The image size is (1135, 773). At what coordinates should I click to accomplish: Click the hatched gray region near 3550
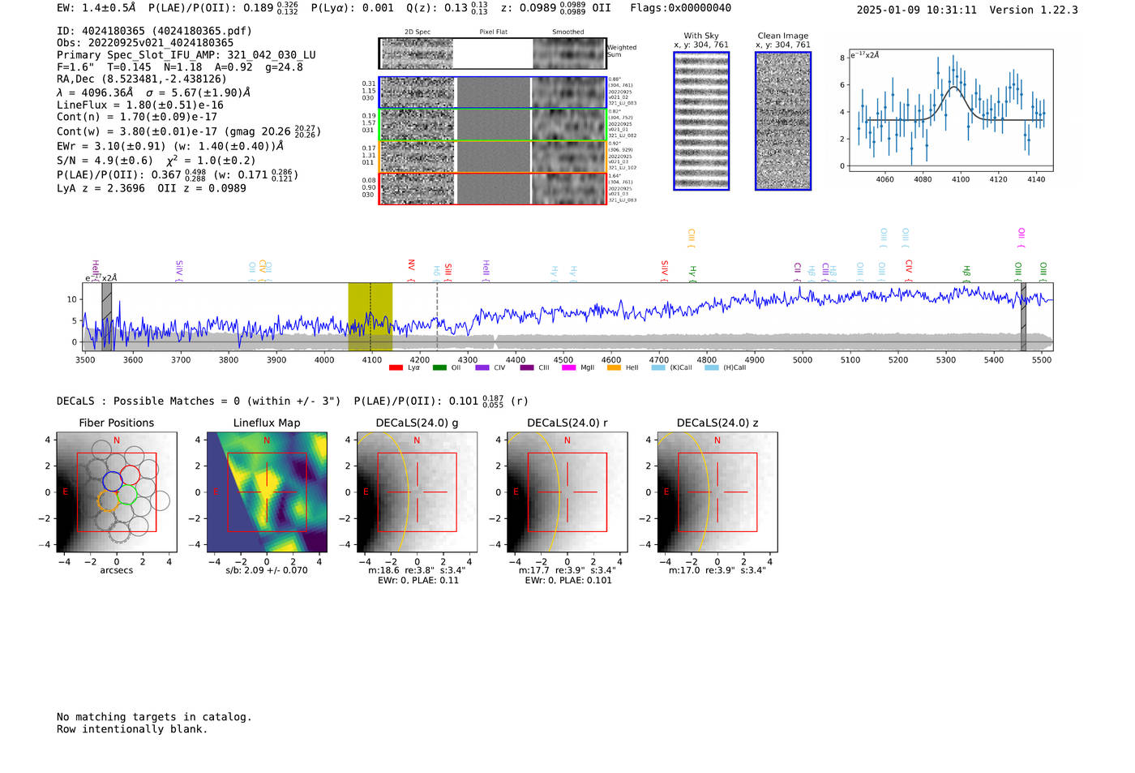tap(106, 316)
